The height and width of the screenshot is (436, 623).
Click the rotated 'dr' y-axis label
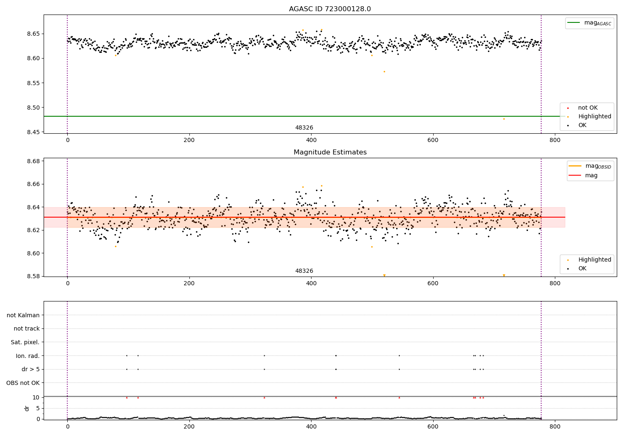pyautogui.click(x=27, y=408)
